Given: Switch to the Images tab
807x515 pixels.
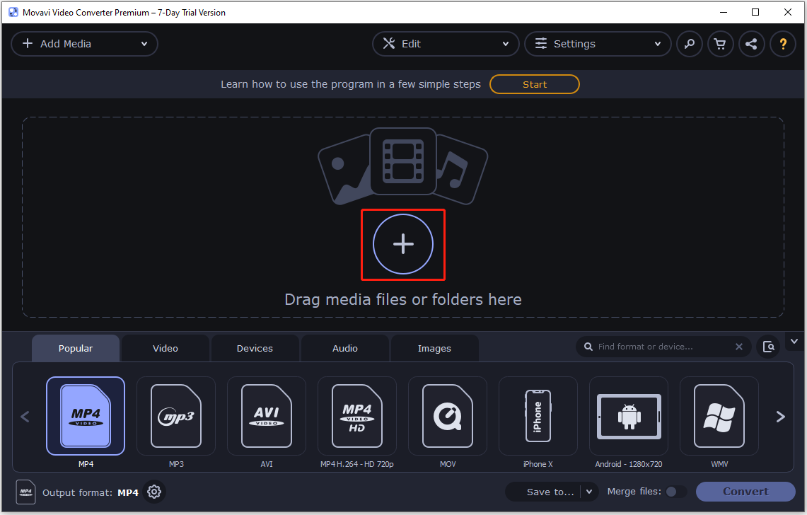Looking at the screenshot, I should coord(434,348).
